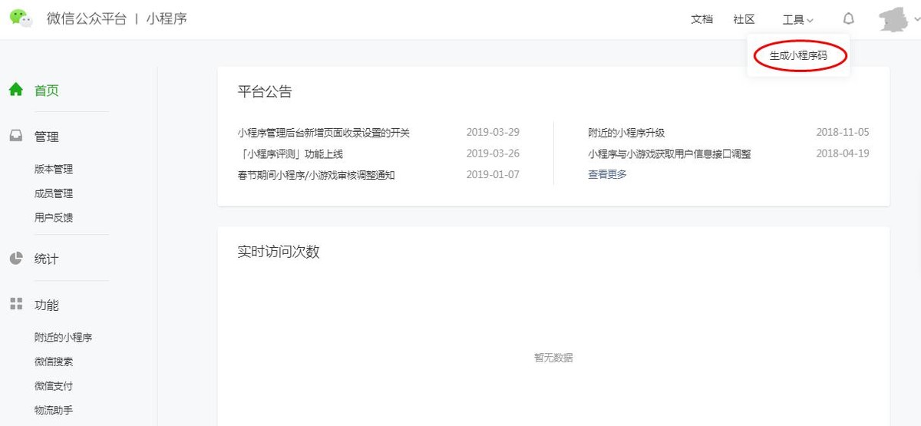This screenshot has width=921, height=426.
Task: Open the 社区 top navigation link
Action: (x=744, y=20)
